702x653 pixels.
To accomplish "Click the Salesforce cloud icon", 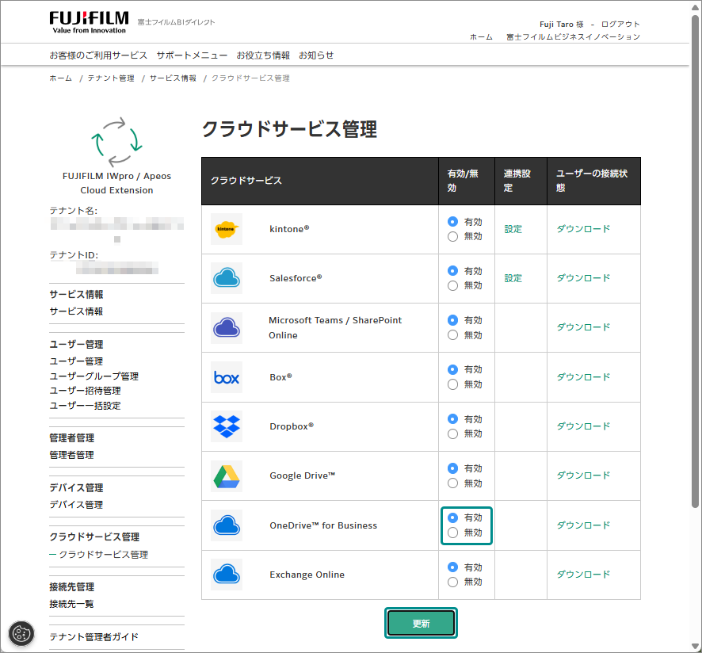I will (227, 278).
